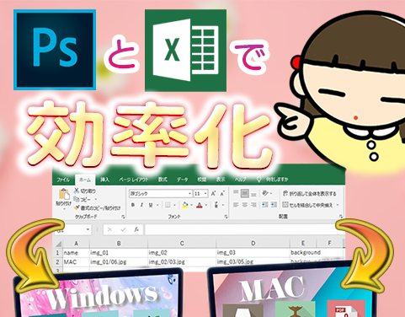Click the Select All corner triangle
405x317 pixels.
pos(58,244)
